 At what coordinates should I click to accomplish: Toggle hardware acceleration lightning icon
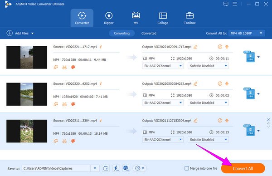click(116, 168)
